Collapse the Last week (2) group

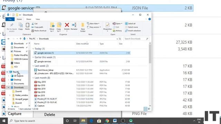pos(33,66)
